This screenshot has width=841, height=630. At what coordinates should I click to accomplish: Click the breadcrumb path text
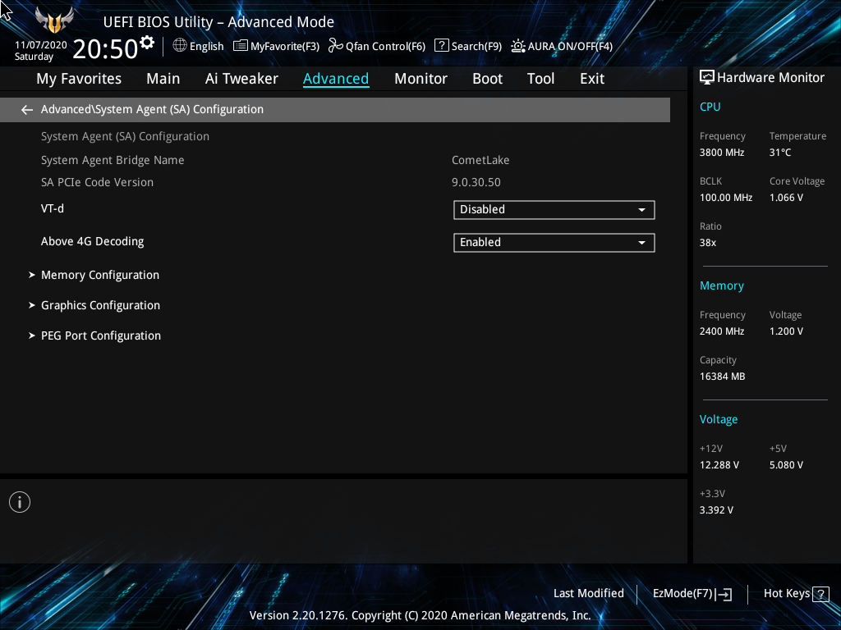(x=152, y=110)
